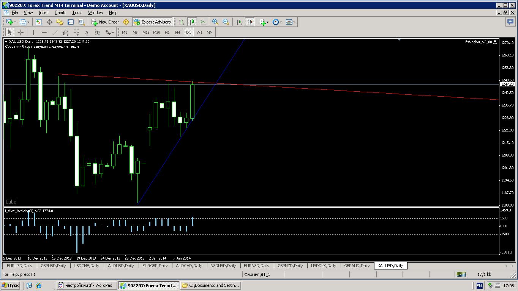The width and height of the screenshot is (518, 291).
Task: Switch timeframe to M1
Action: point(125,32)
